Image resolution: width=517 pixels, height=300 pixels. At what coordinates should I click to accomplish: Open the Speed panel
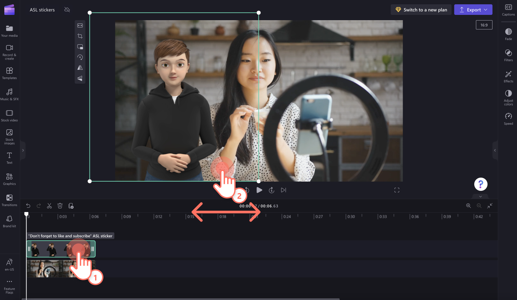click(x=508, y=119)
